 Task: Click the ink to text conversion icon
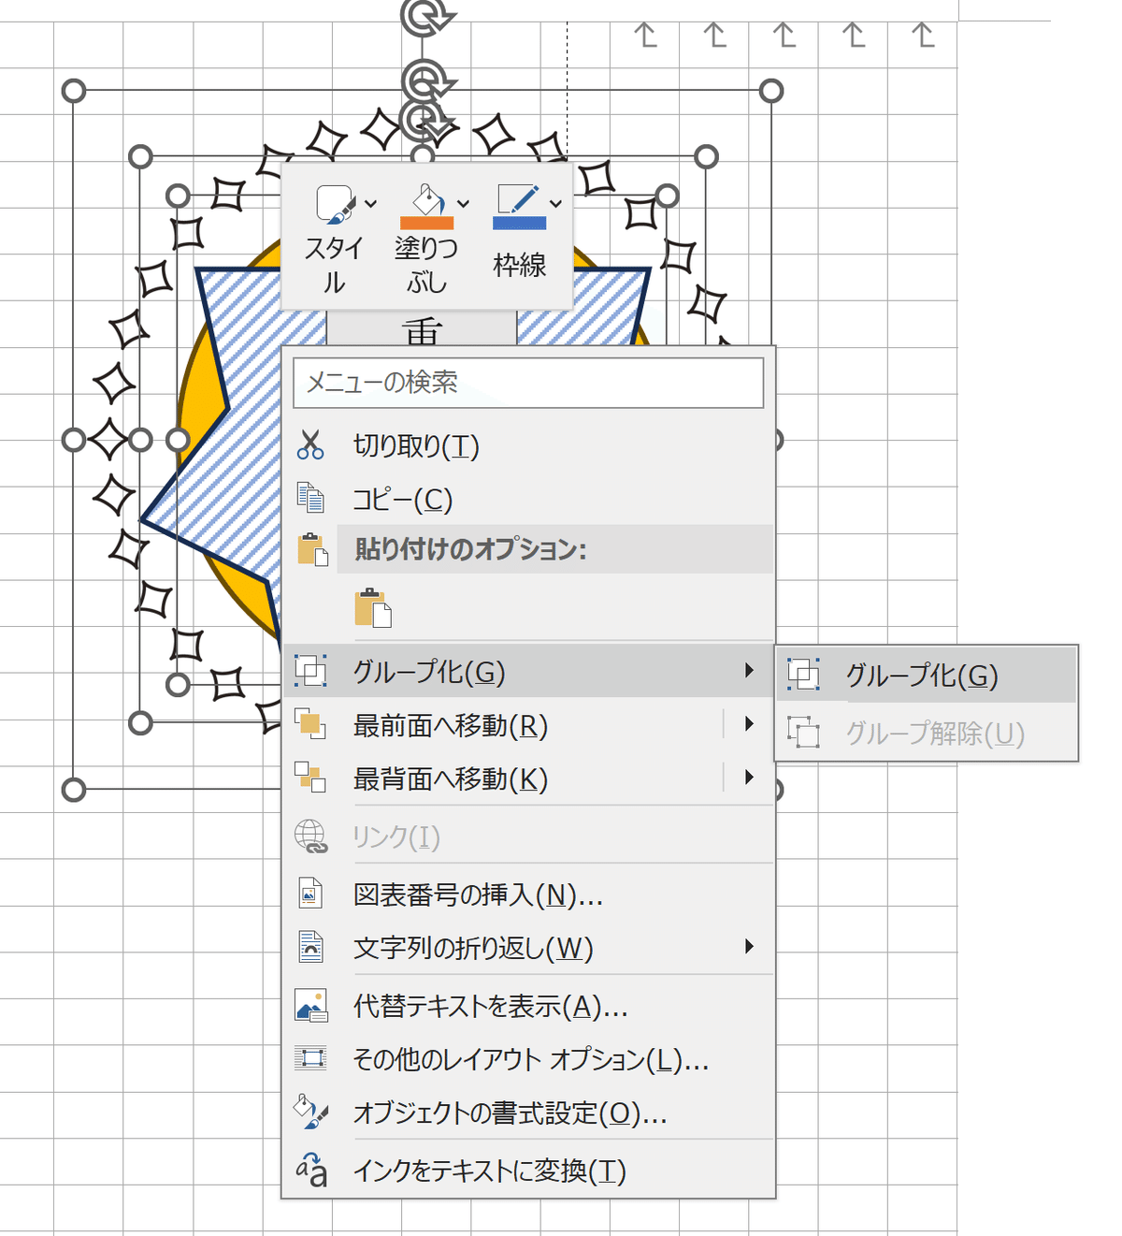[311, 1170]
